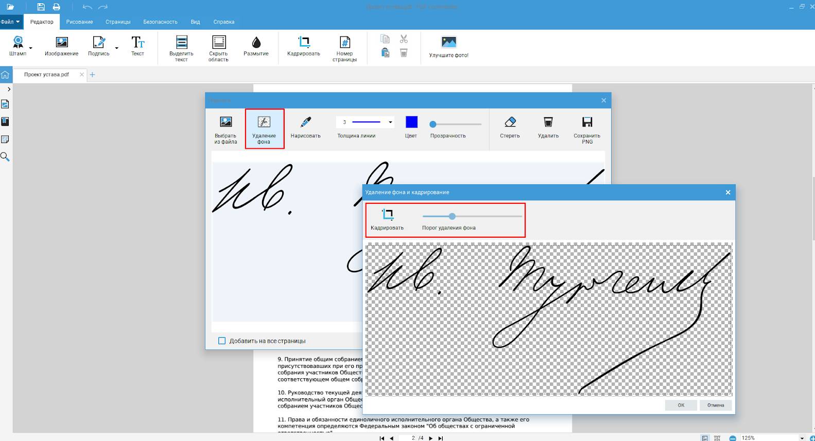Click the home icon beside document tabs
815x441 pixels.
coord(5,75)
